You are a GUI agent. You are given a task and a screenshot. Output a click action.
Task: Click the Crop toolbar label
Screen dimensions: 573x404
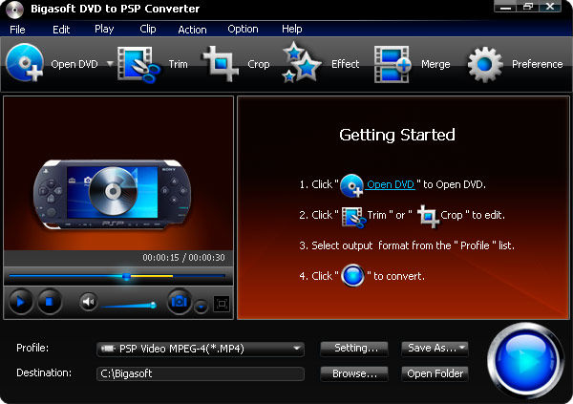tap(259, 64)
